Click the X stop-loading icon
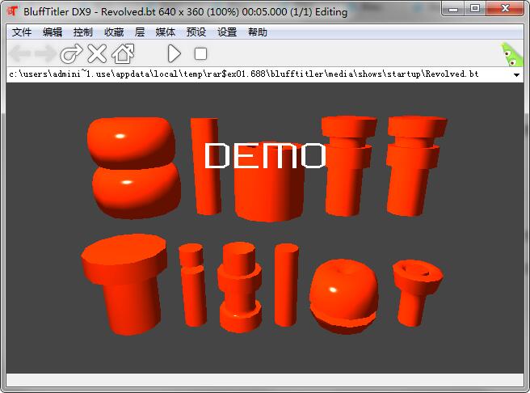This screenshot has height=393, width=530. 97,53
